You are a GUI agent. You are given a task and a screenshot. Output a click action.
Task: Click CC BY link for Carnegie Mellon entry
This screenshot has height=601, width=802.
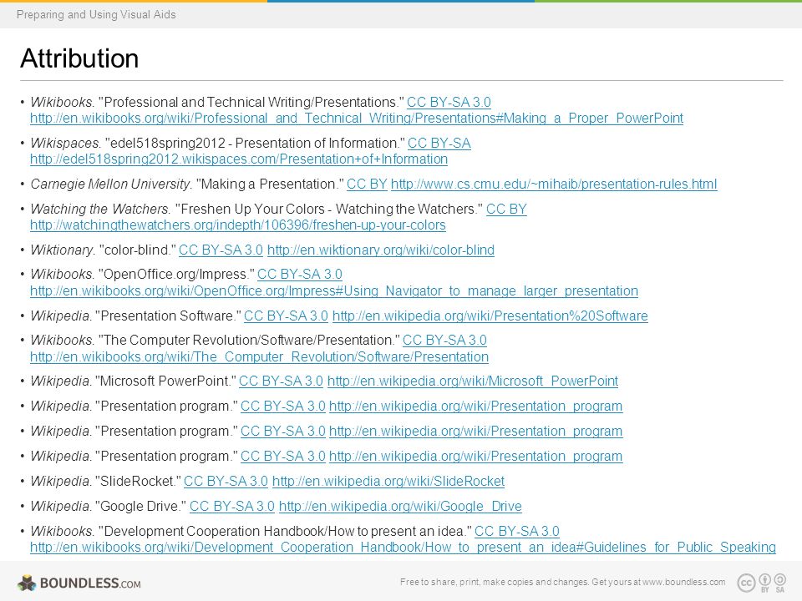tap(367, 184)
